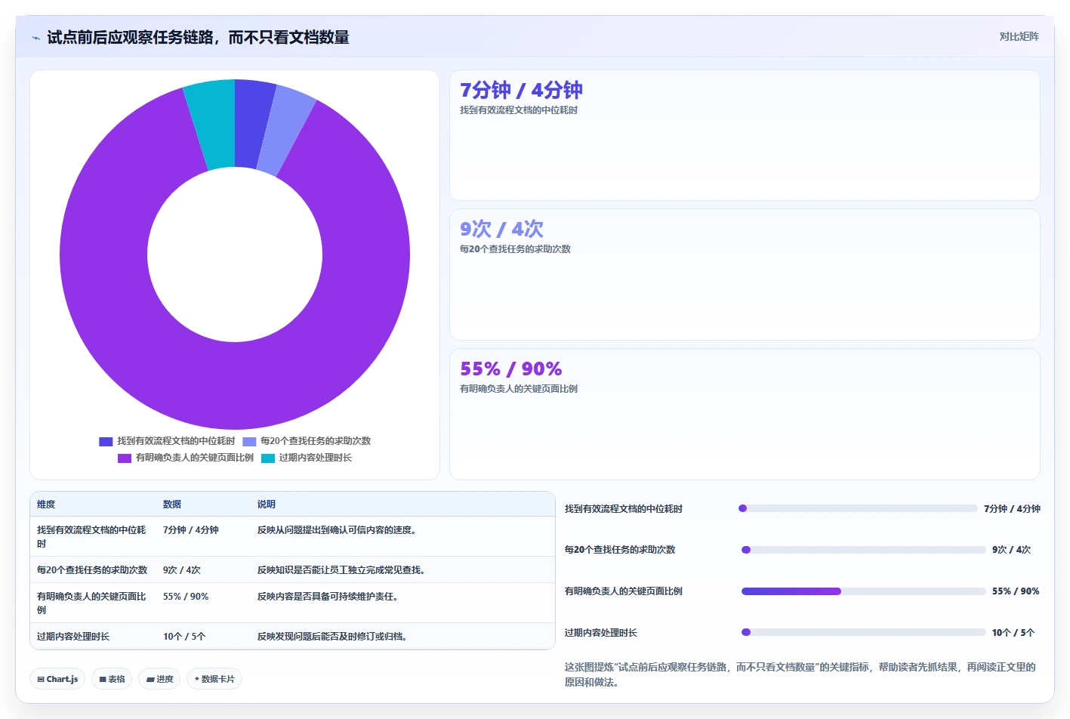Toggle legend swatch for 过期内容处理时长
The height and width of the screenshot is (719, 1070).
[268, 458]
